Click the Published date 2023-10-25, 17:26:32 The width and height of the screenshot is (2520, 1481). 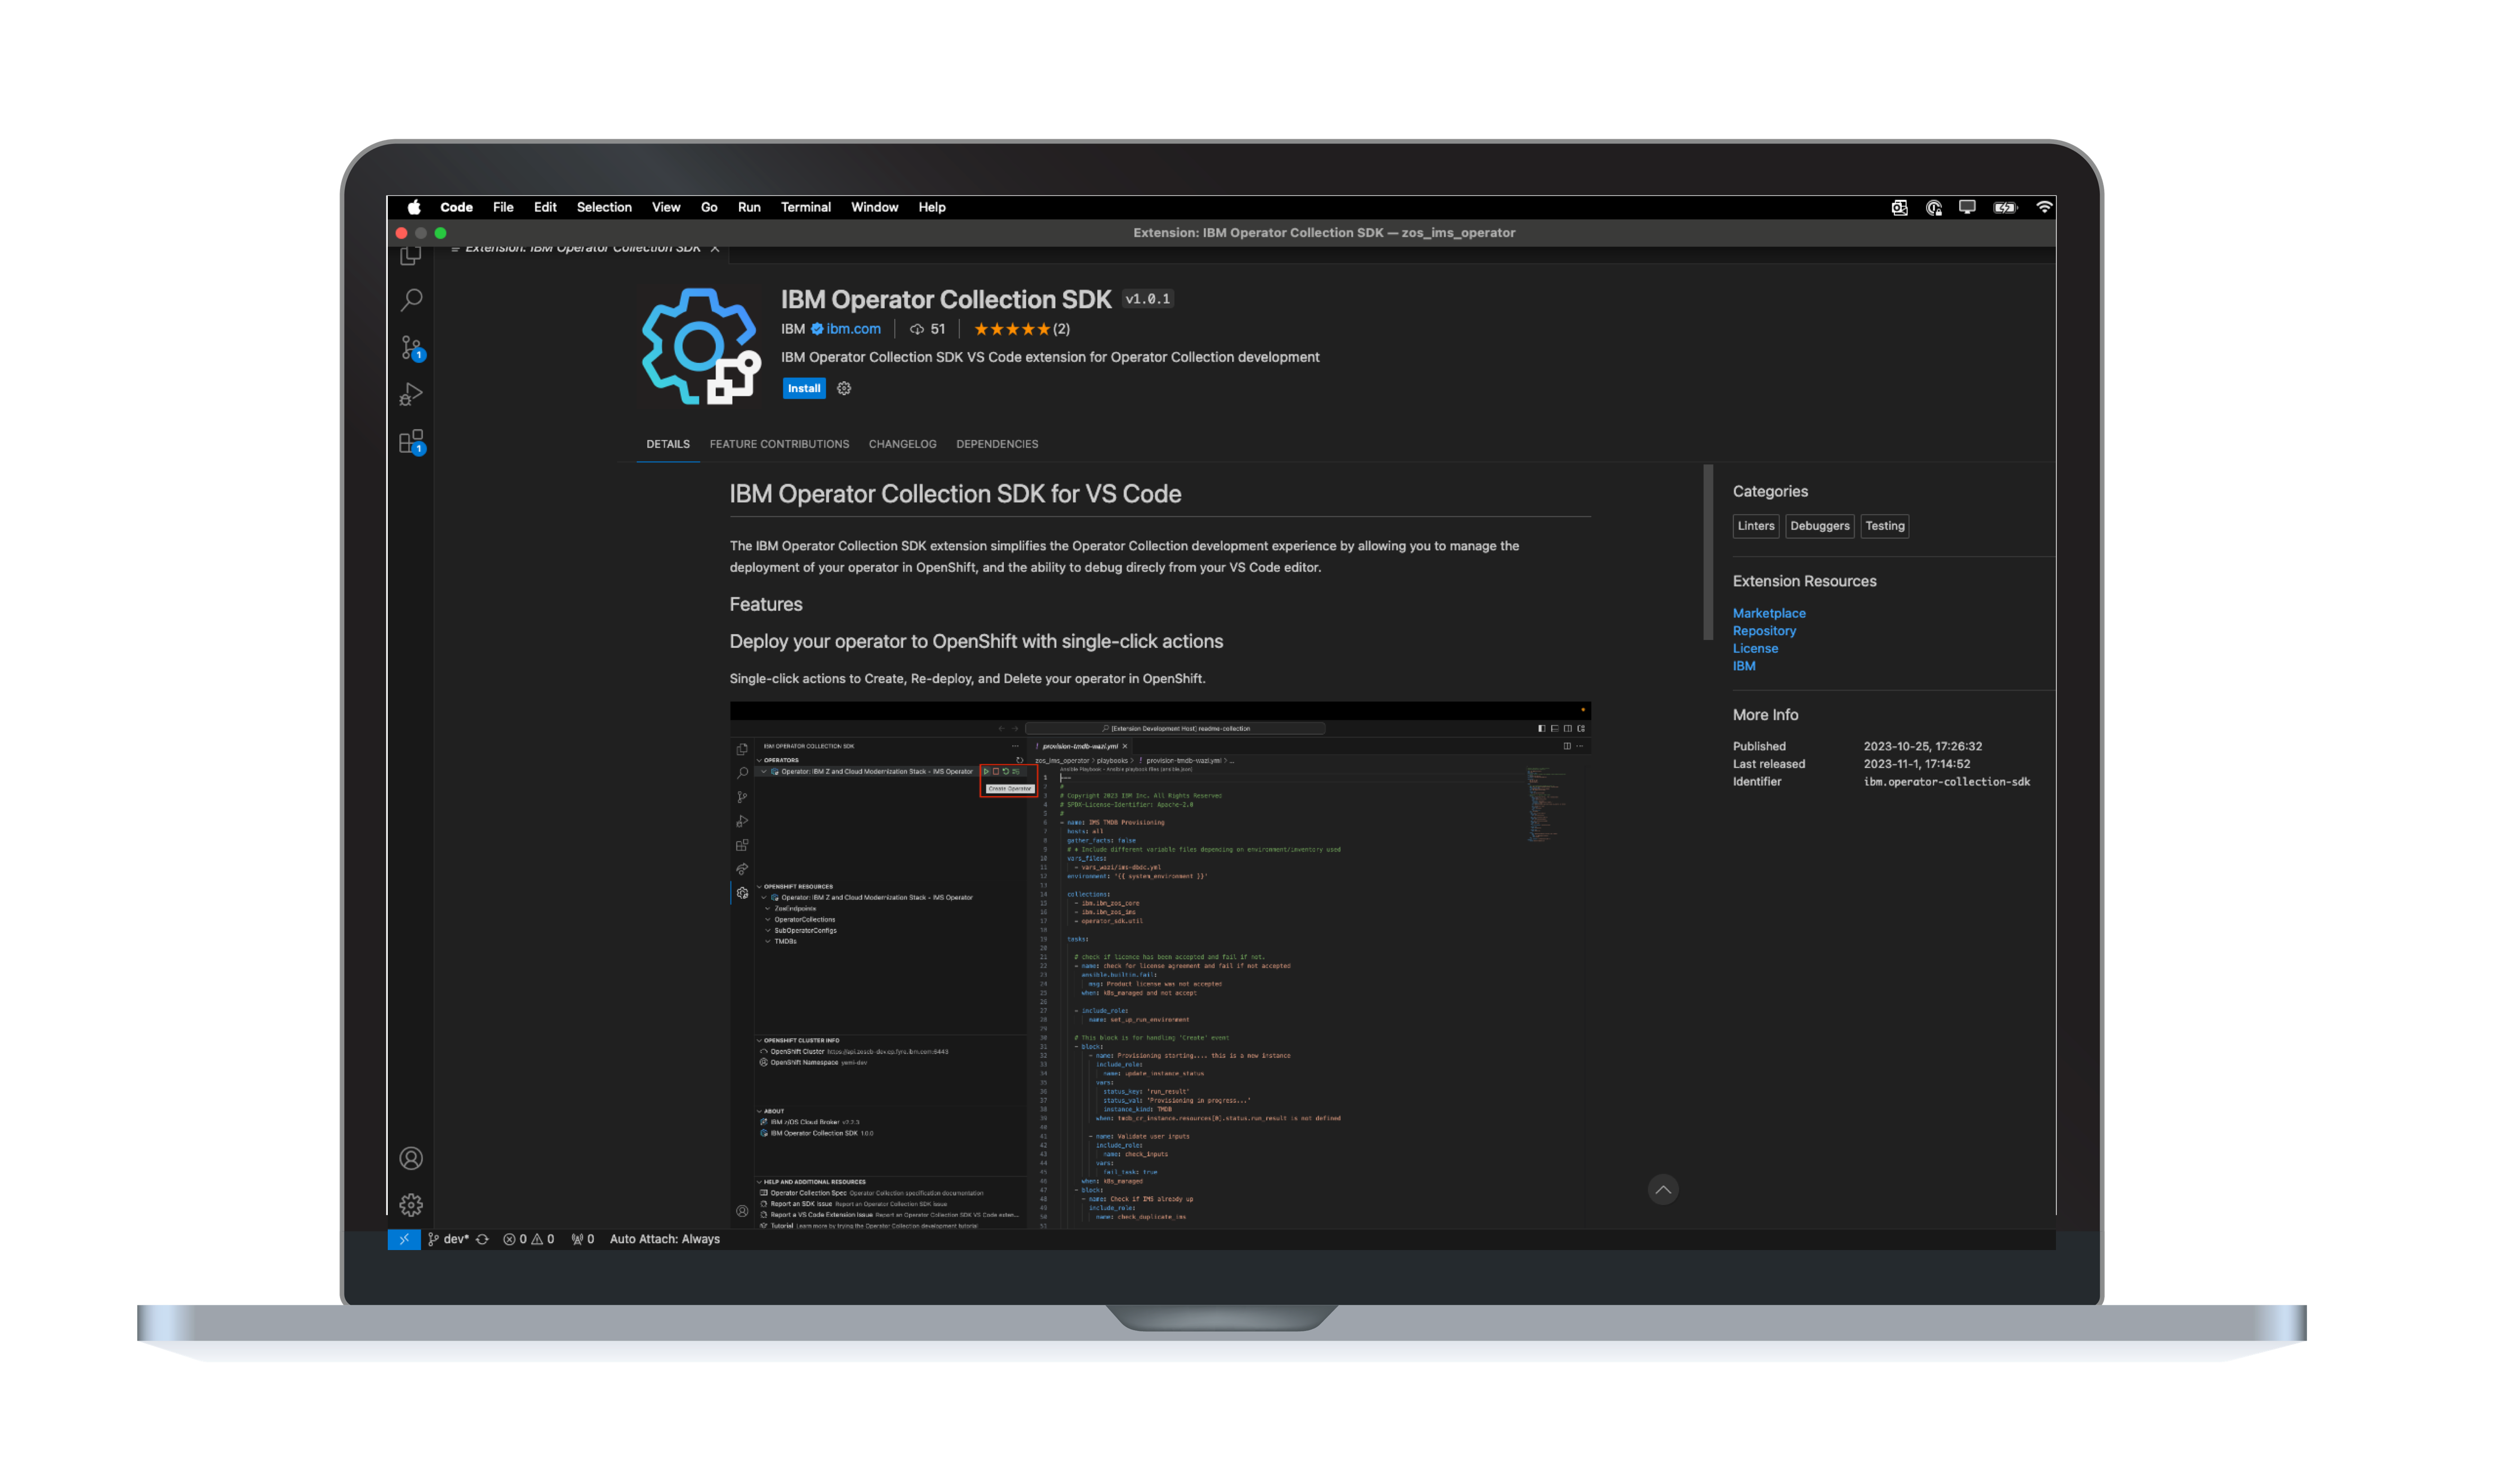(x=1923, y=746)
